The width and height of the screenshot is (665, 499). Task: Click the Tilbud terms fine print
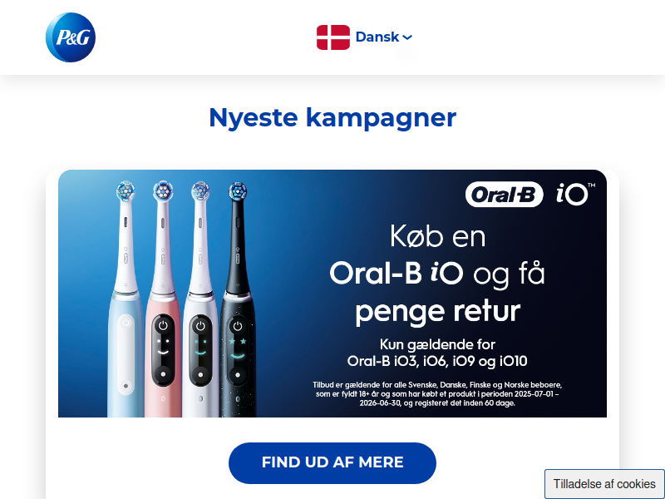(x=437, y=393)
